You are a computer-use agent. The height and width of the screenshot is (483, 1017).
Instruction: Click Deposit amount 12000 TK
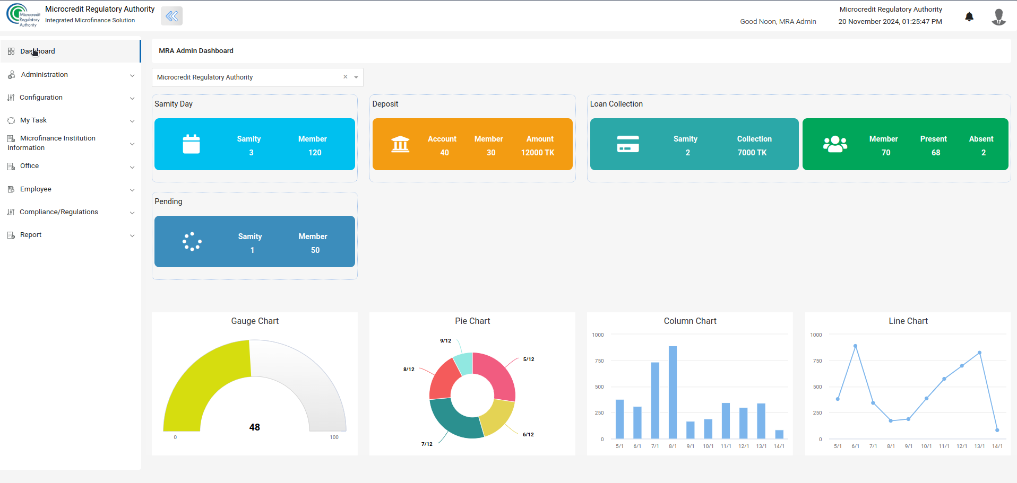538,153
